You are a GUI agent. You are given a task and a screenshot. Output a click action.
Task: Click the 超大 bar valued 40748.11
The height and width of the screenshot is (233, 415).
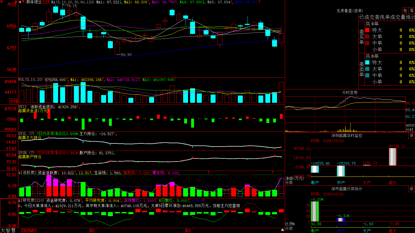[x=393, y=157]
